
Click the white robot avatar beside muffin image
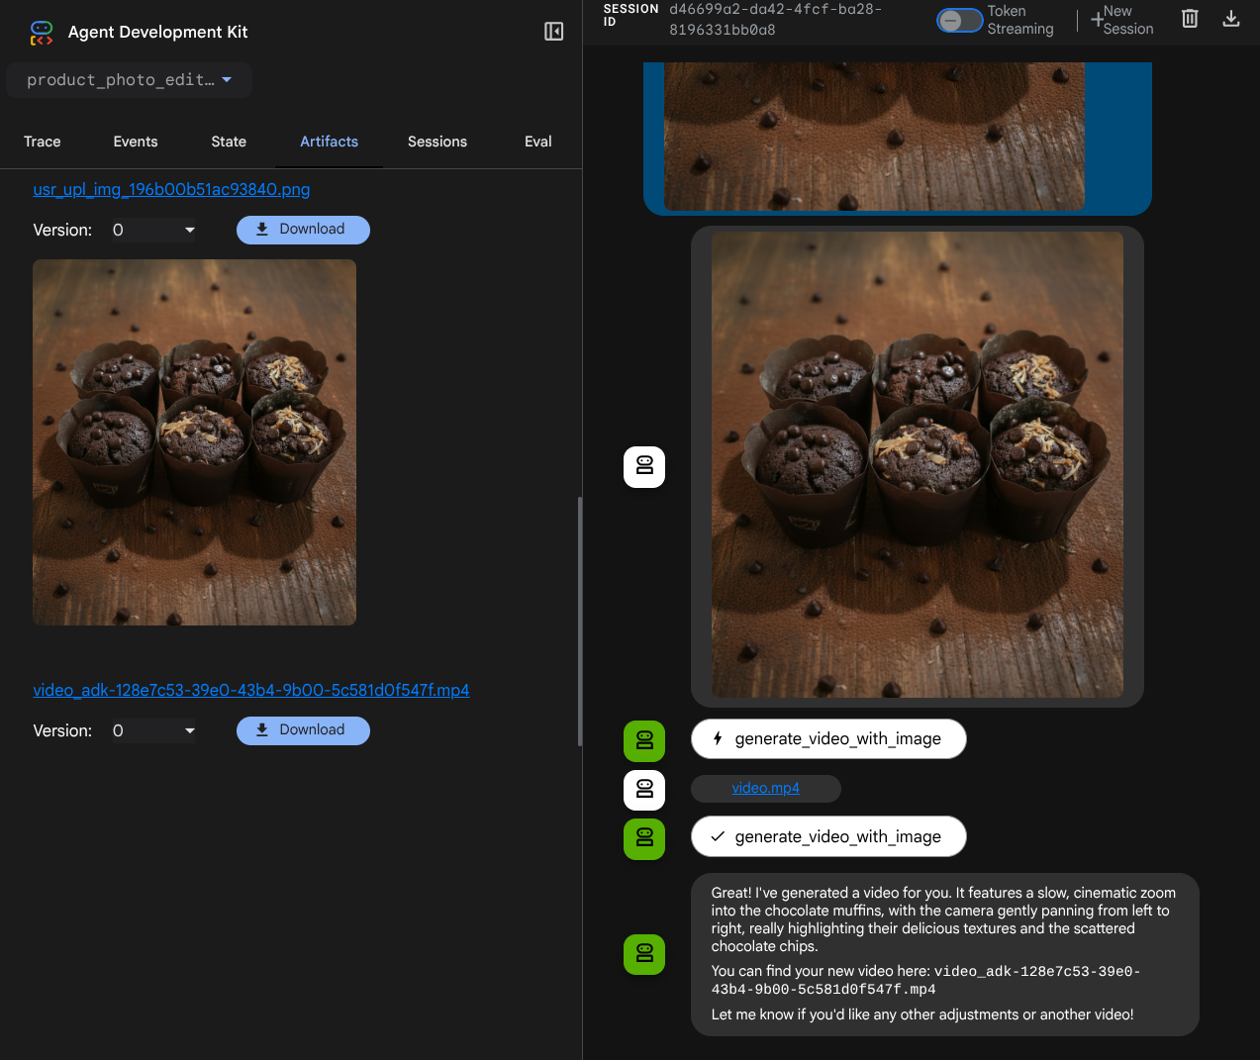644,466
